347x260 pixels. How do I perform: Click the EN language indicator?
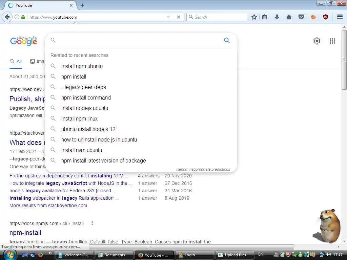(261, 254)
